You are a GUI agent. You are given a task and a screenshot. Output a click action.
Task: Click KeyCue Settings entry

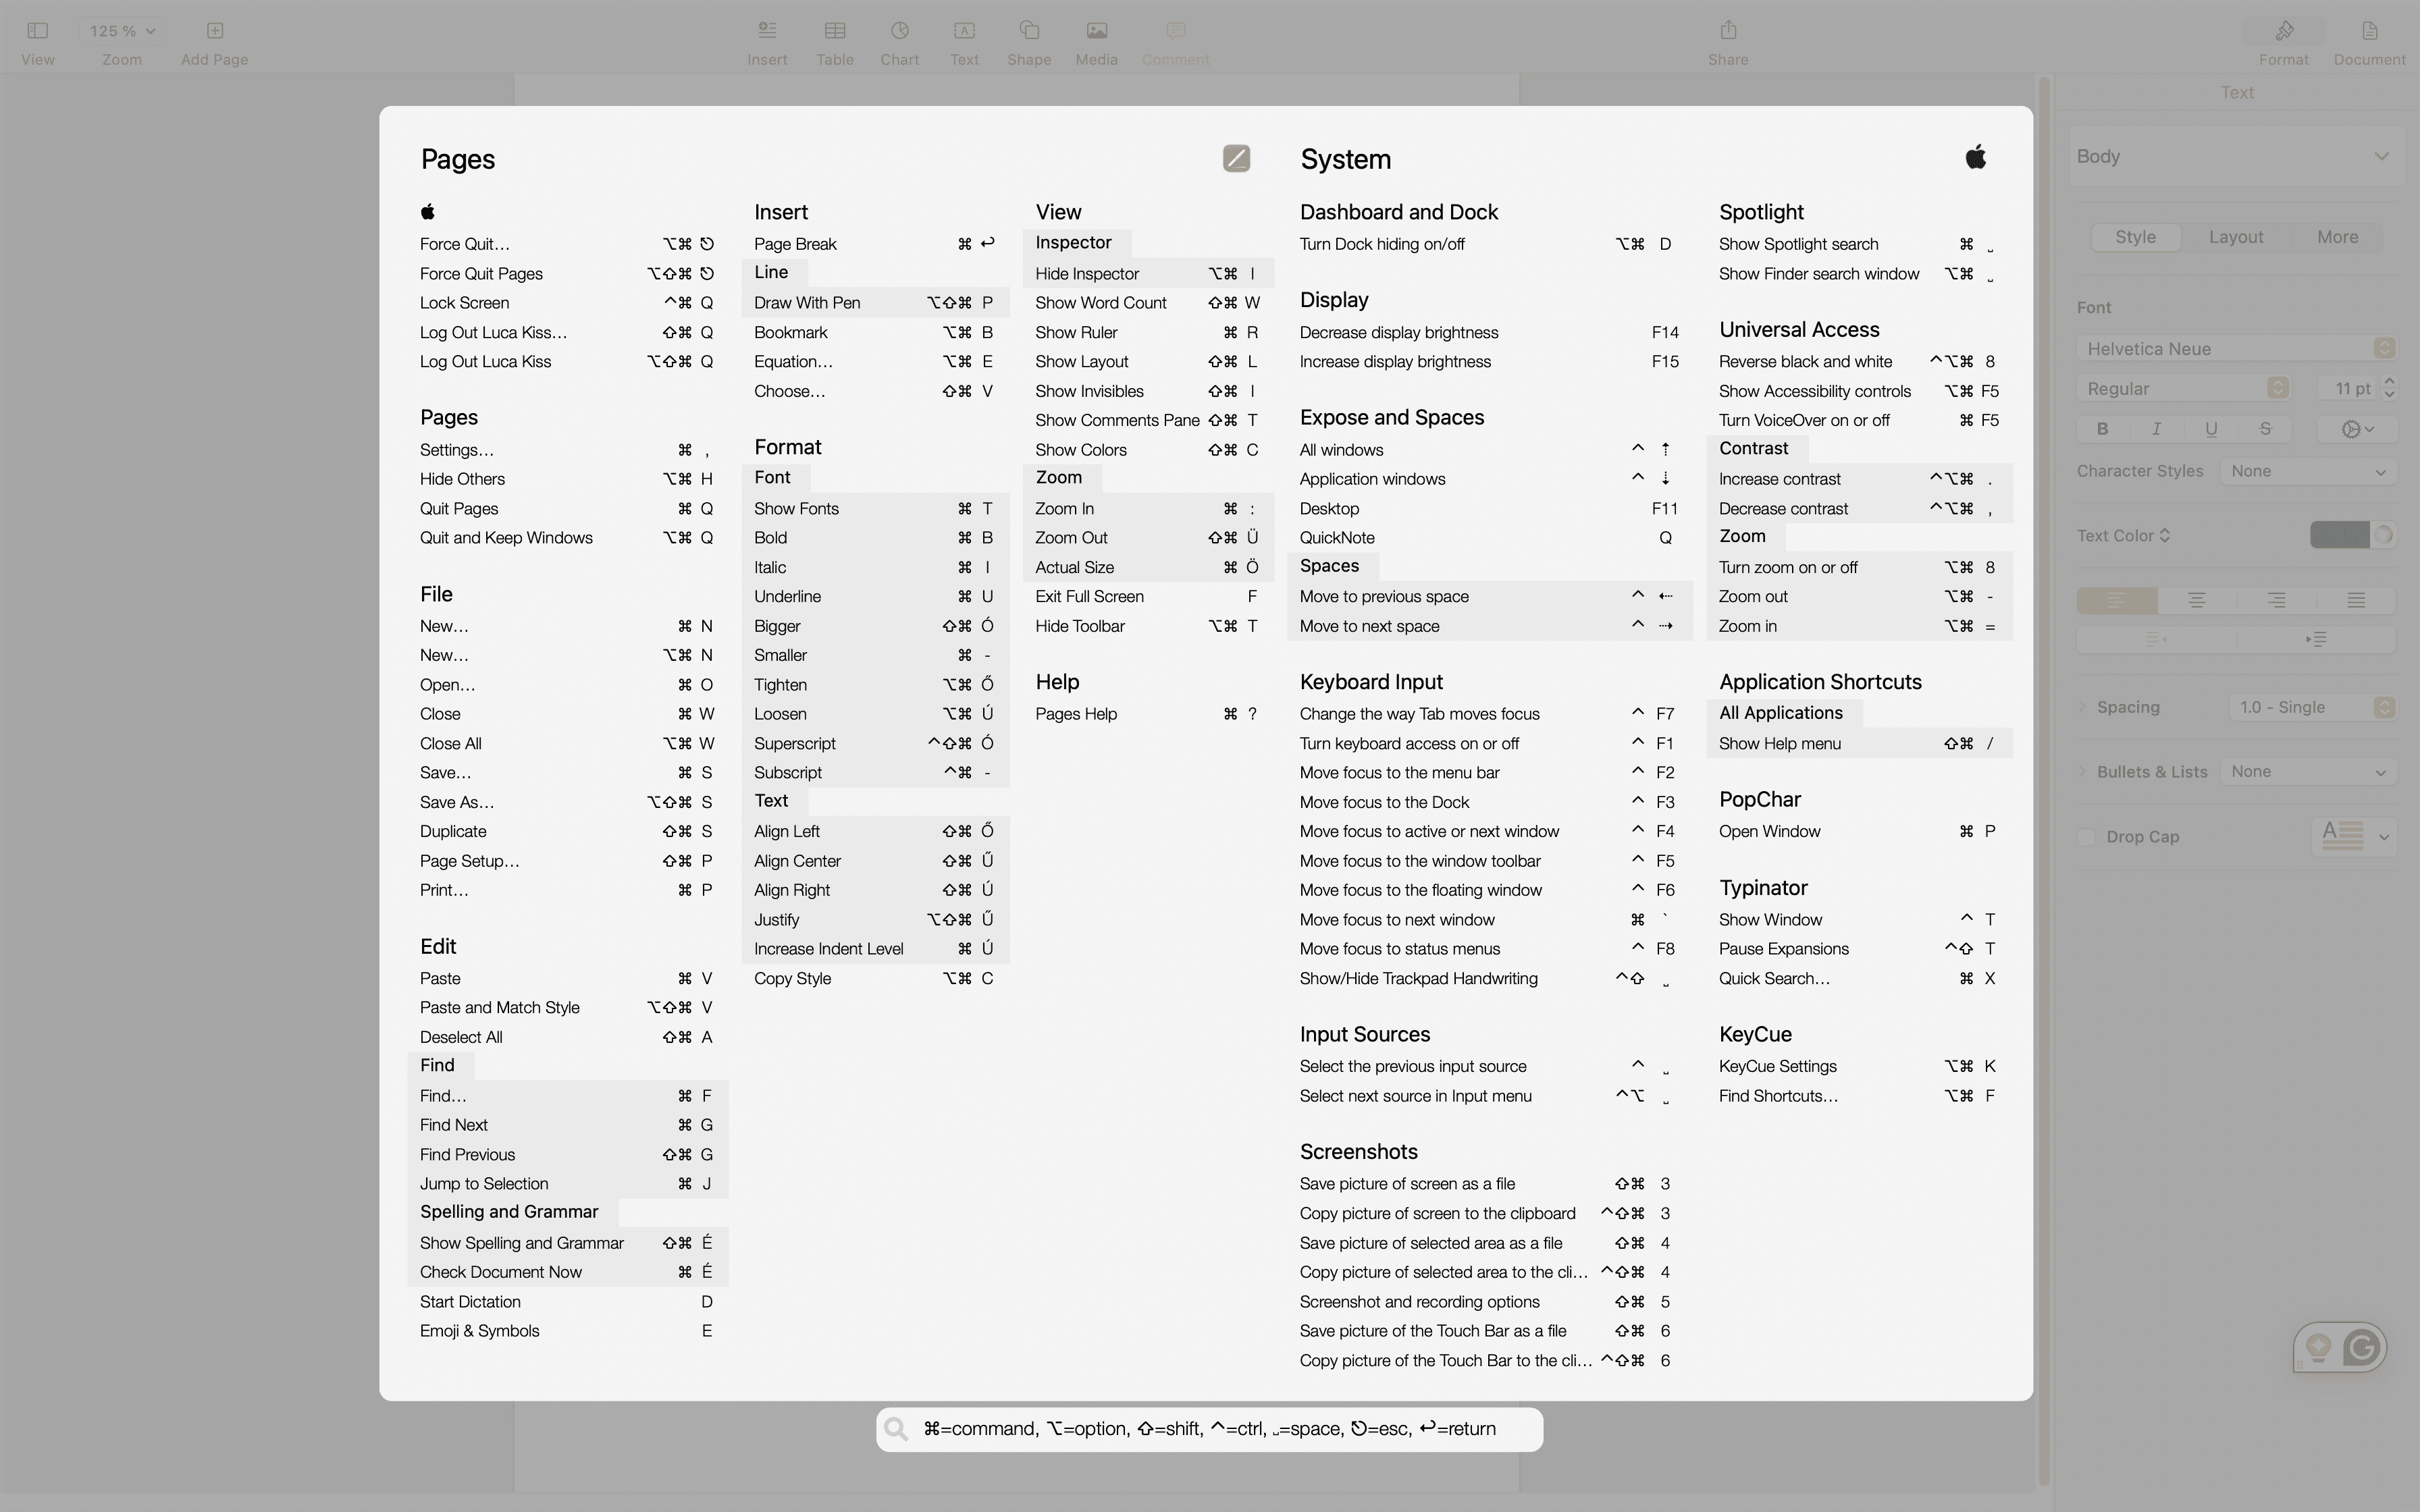click(x=1859, y=1066)
